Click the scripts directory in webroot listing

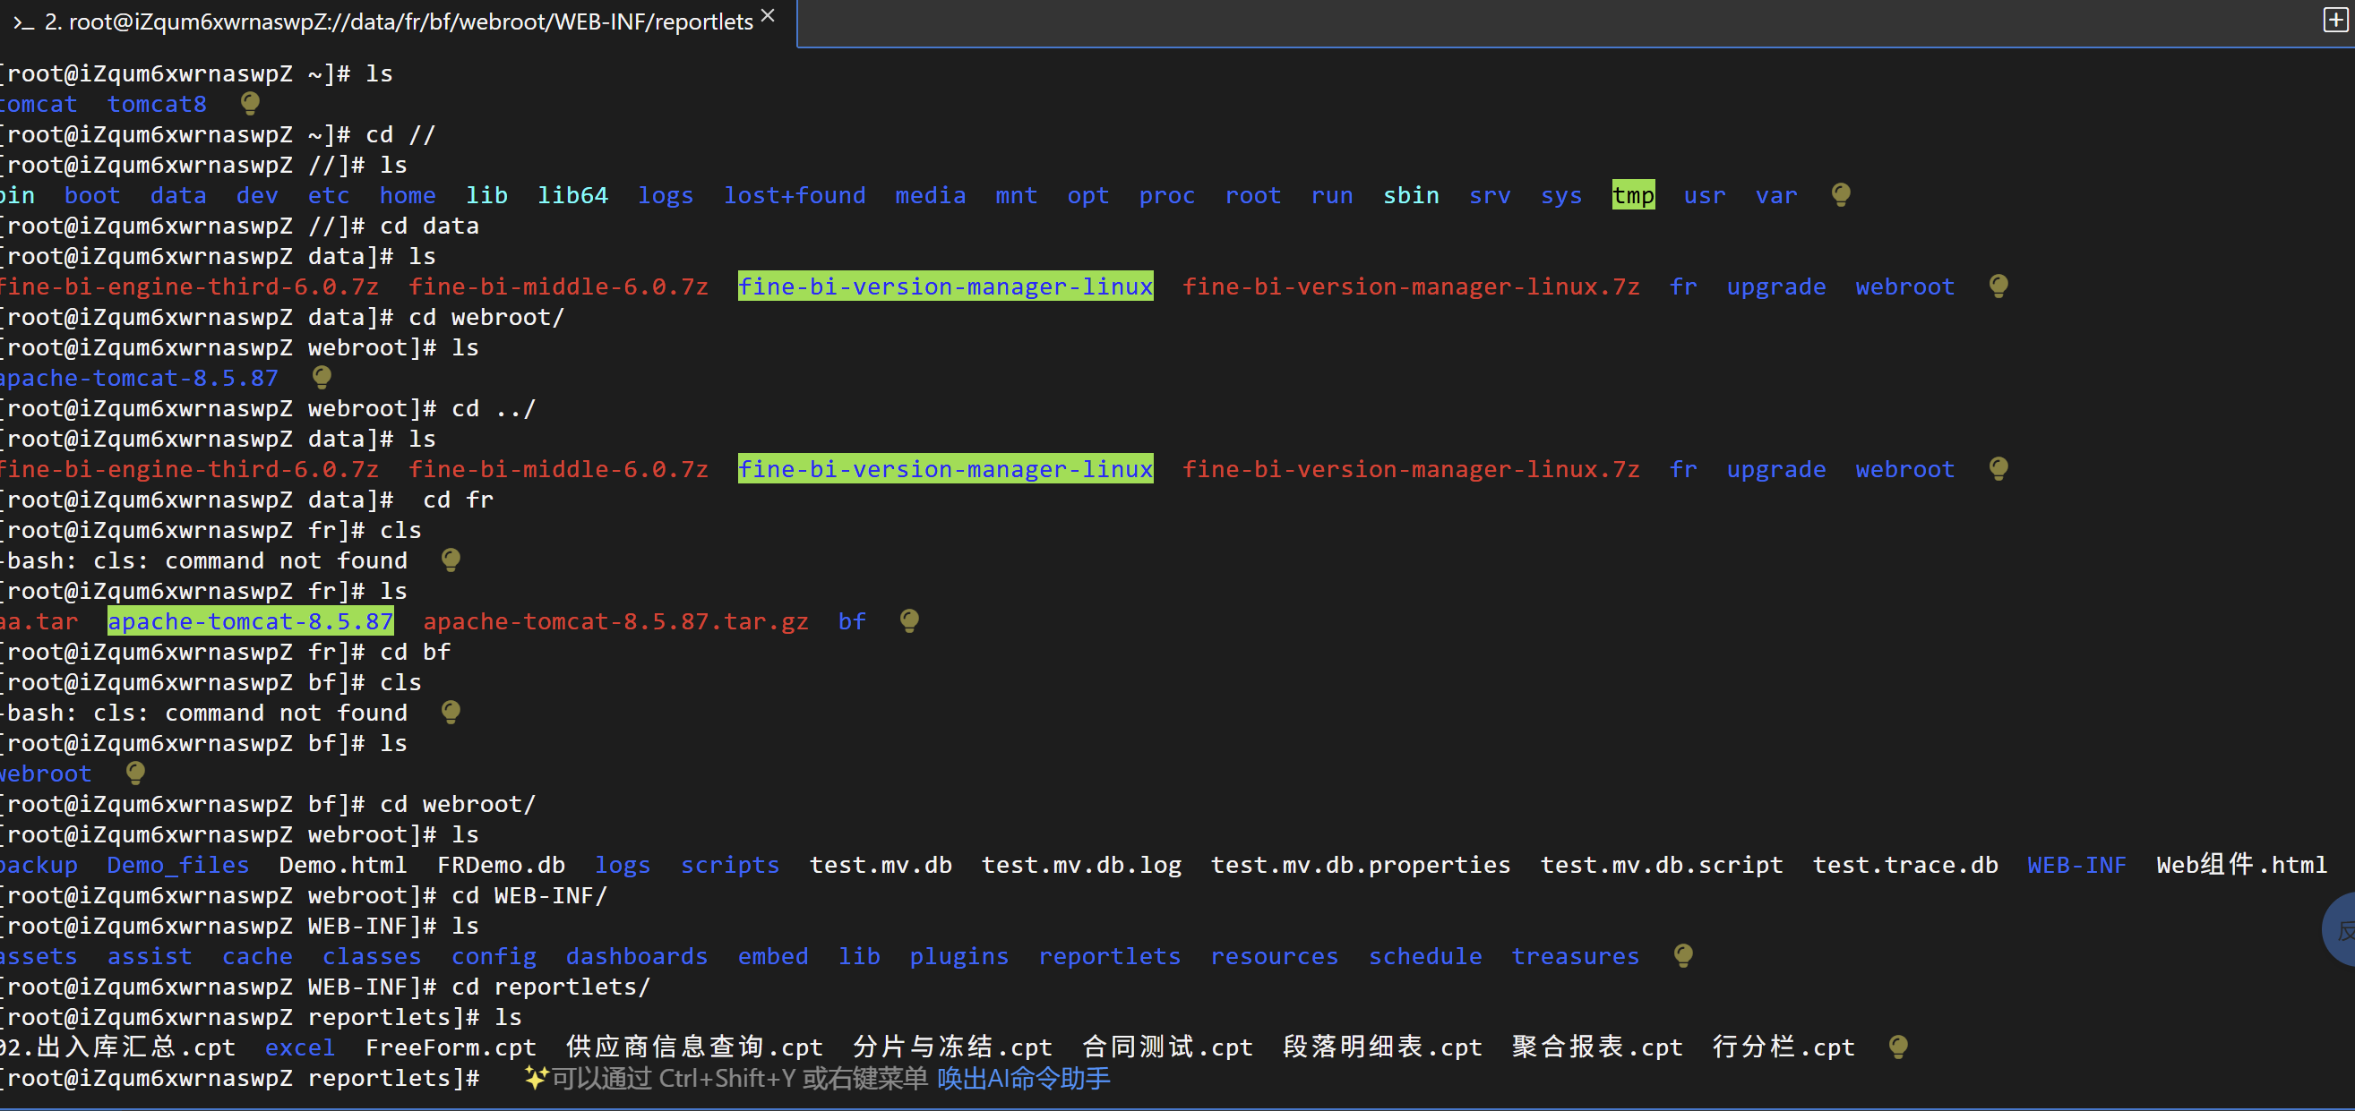coord(729,865)
